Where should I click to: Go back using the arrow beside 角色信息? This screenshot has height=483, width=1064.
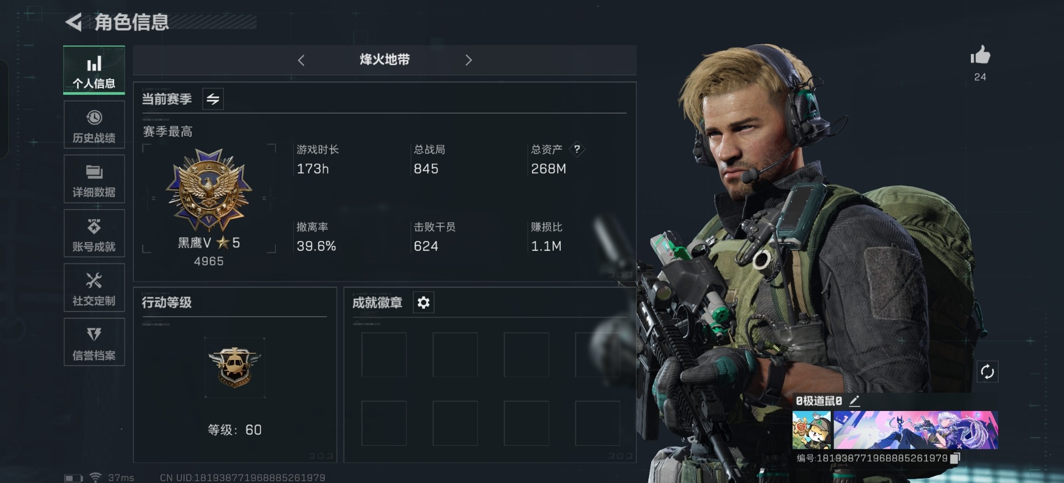(74, 22)
